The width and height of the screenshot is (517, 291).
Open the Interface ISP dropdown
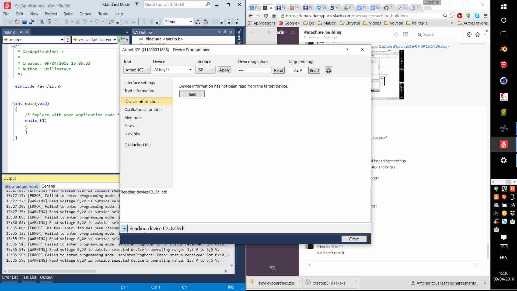205,70
